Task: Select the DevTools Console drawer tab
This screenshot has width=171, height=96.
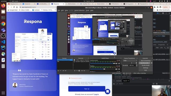Action: [x=119, y=81]
